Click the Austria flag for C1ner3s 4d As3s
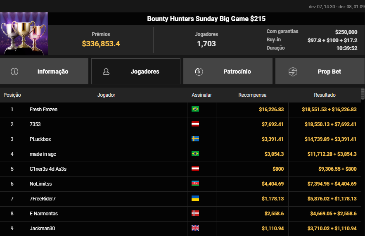Viewport: 365px width, 236px height. pos(195,169)
